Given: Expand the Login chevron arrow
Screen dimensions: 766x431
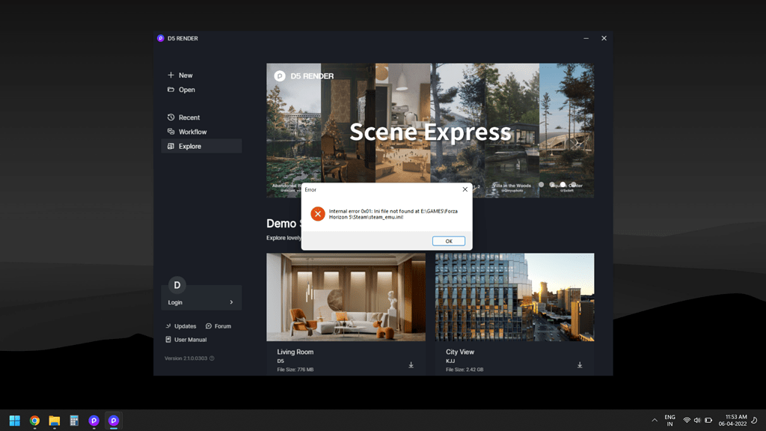Looking at the screenshot, I should (x=231, y=302).
